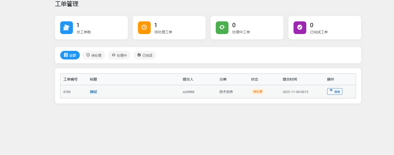Screen dimensions: 394x155
Task: Click the purple checkmark icon for 已完成工单
Action: coord(300,27)
